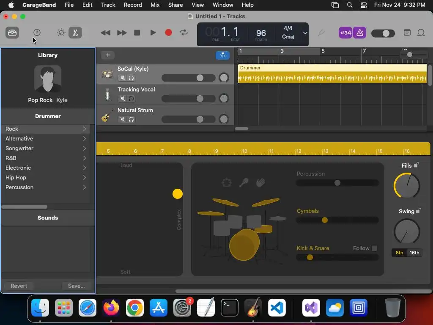The height and width of the screenshot is (325, 433).
Task: Toggle the metronome button
Action: [x=359, y=33]
